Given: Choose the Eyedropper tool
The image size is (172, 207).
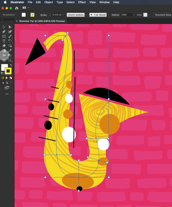Looking at the screenshot, I should click(x=10, y=51).
